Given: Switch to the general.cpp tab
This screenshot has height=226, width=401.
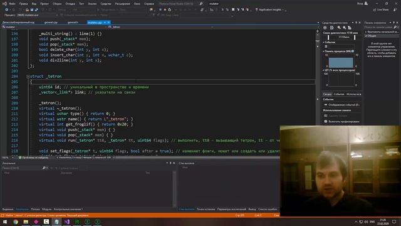Looking at the screenshot, I should [51, 23].
